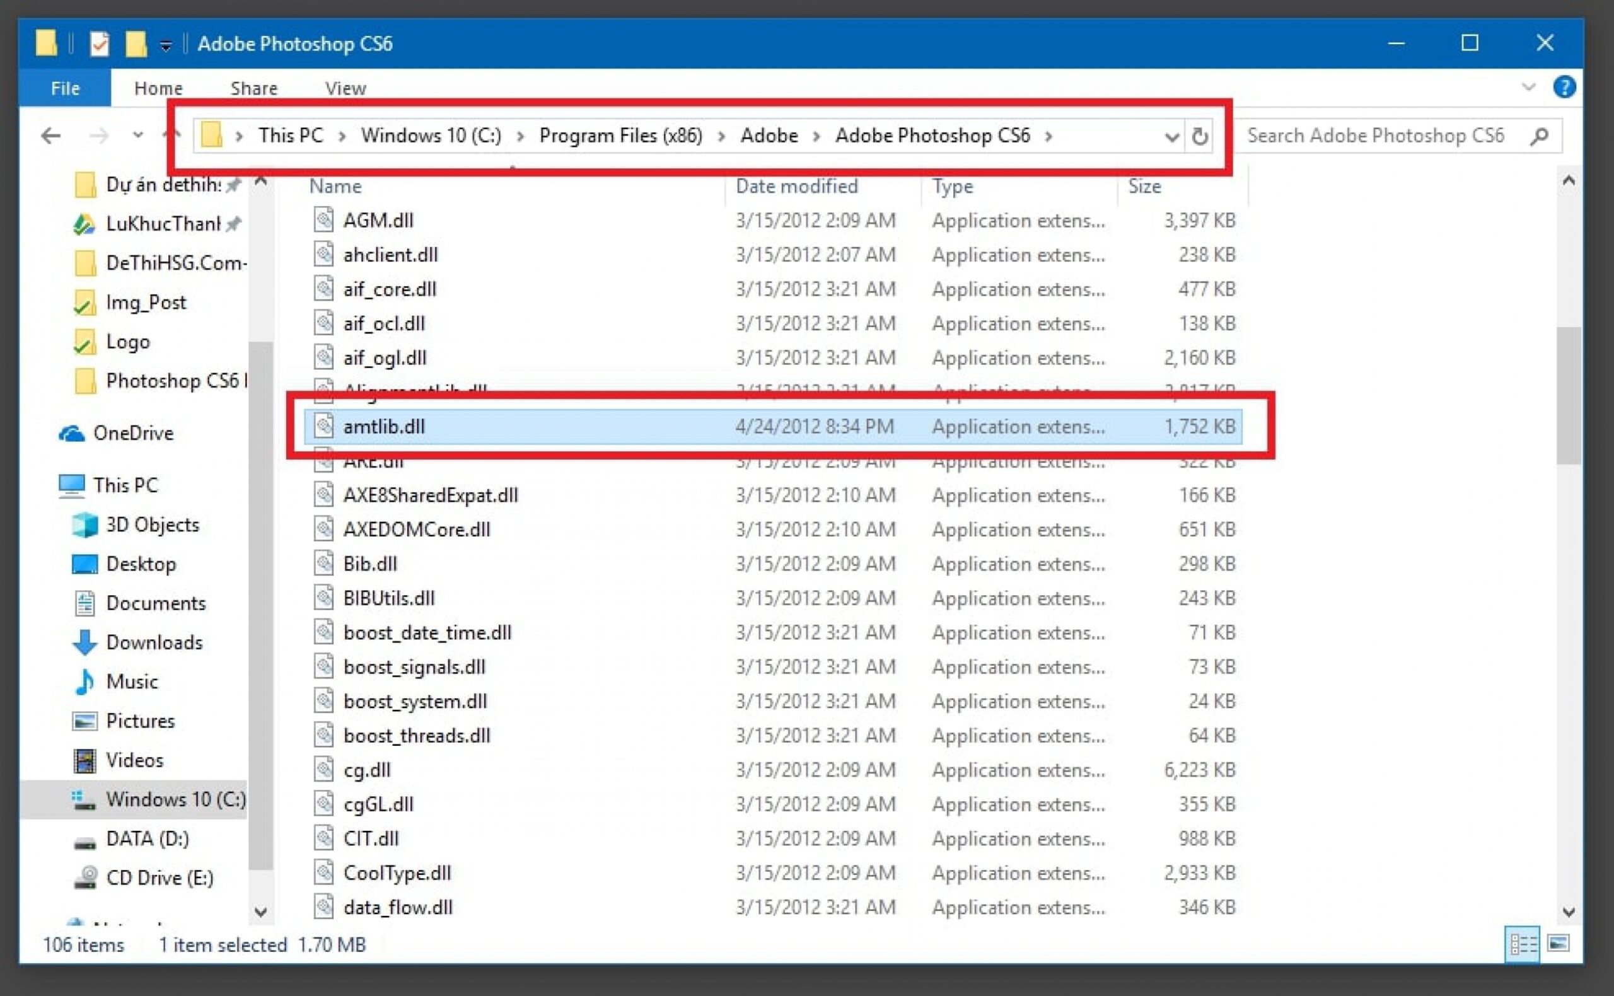Click the Refresh icon in address bar

pos(1199,136)
